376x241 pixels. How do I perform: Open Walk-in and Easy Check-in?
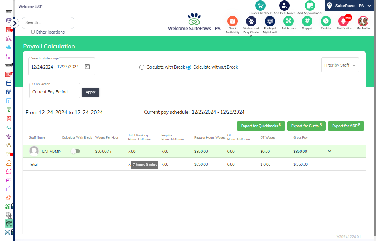point(251,21)
